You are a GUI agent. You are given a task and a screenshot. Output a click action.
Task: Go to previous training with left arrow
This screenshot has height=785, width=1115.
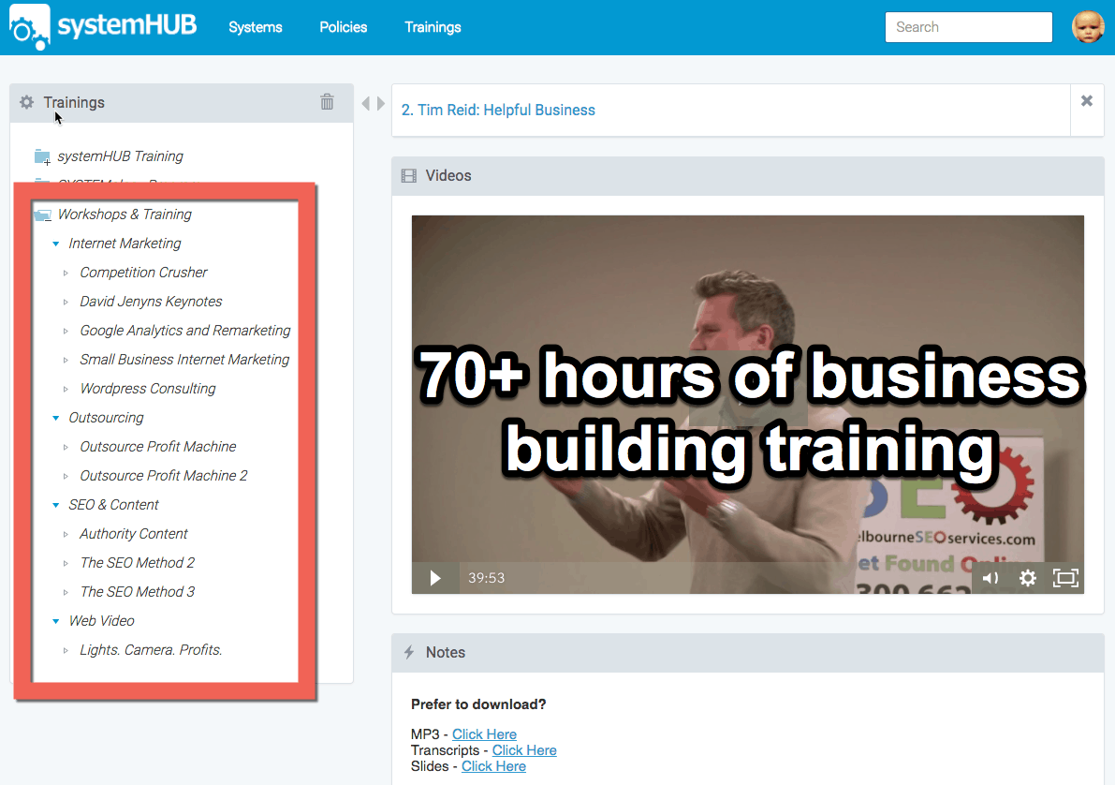365,104
